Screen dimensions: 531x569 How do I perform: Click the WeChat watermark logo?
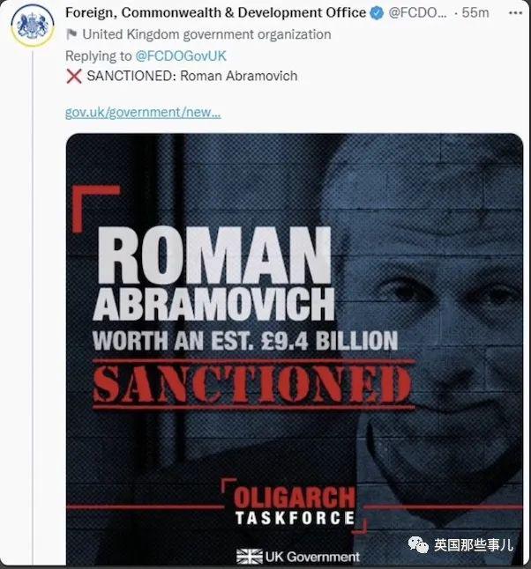point(418,546)
